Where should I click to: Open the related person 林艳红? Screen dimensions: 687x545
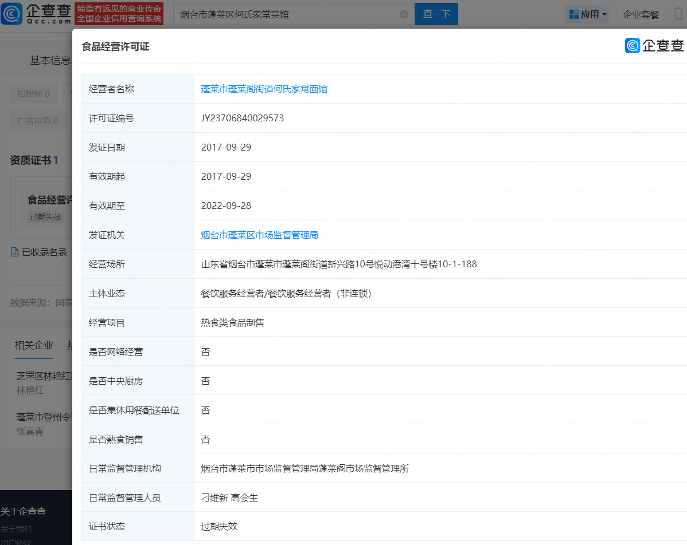[x=30, y=390]
